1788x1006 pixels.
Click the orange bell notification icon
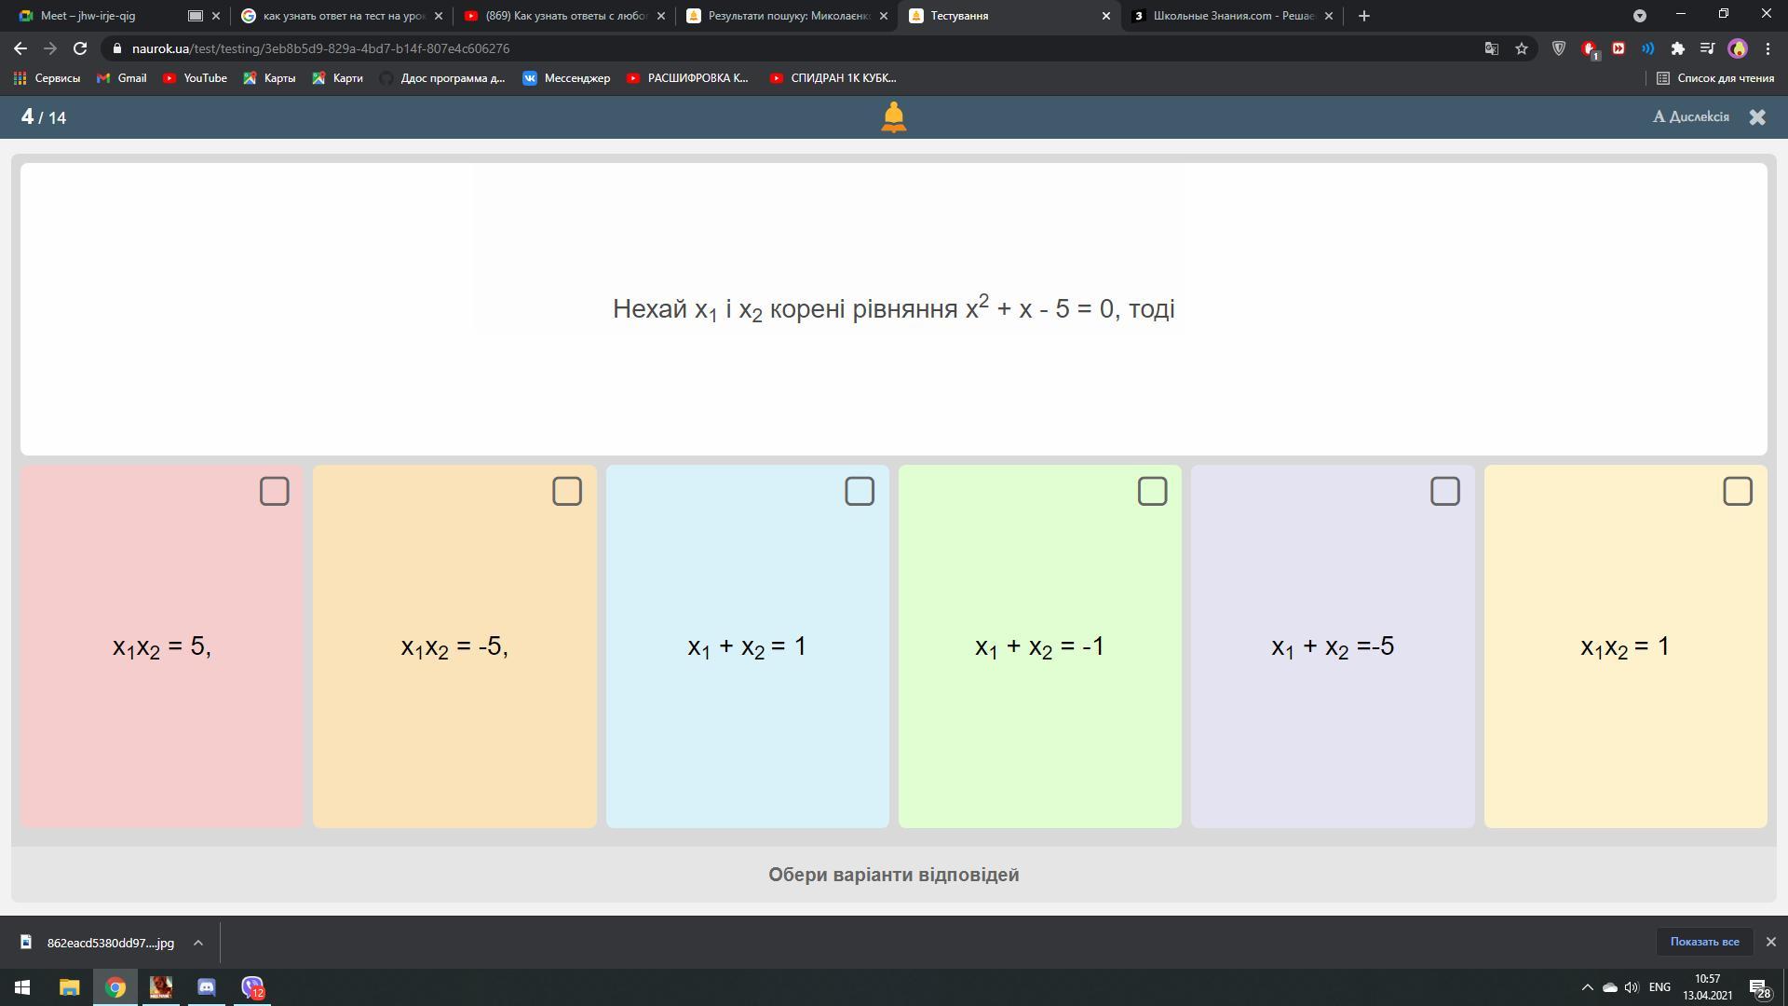pos(893,117)
